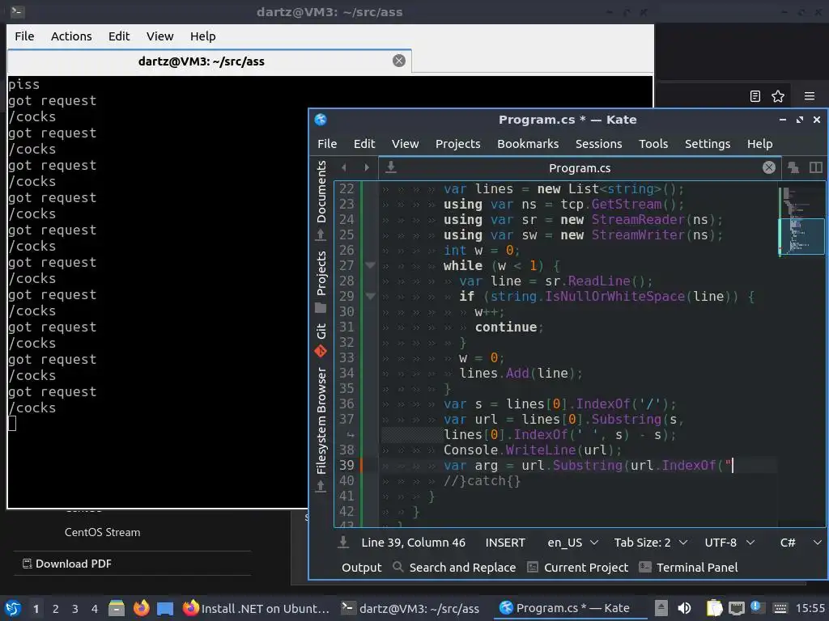
Task: Open the network icon in the system tray
Action: pyautogui.click(x=736, y=608)
